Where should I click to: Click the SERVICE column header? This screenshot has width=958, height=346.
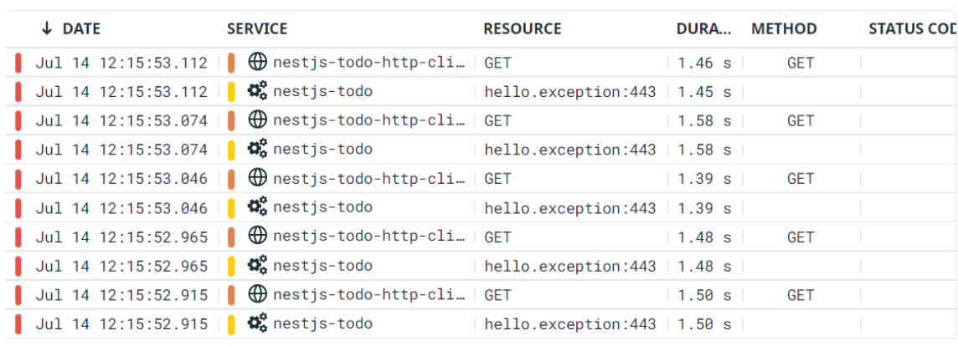click(x=257, y=28)
